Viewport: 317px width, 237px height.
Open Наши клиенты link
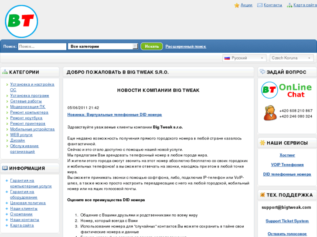coord(24,208)
